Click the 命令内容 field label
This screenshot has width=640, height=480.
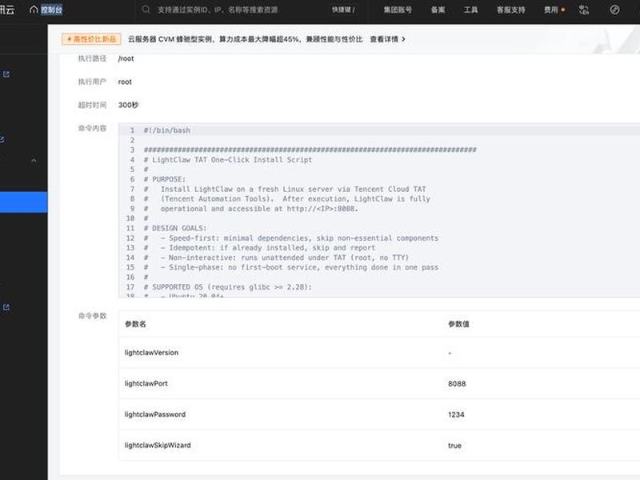point(92,128)
